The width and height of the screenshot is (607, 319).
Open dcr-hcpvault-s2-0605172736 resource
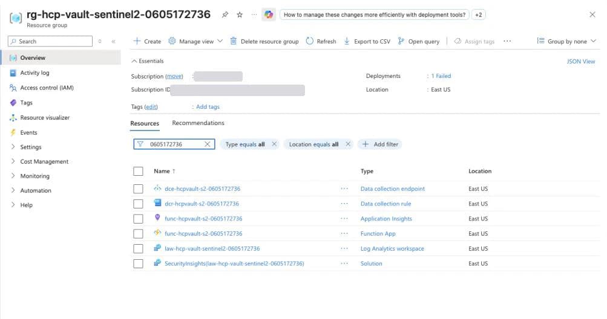[202, 204]
